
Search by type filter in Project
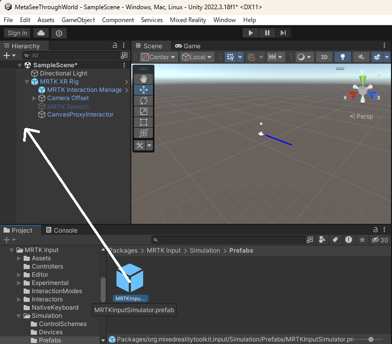click(x=322, y=240)
